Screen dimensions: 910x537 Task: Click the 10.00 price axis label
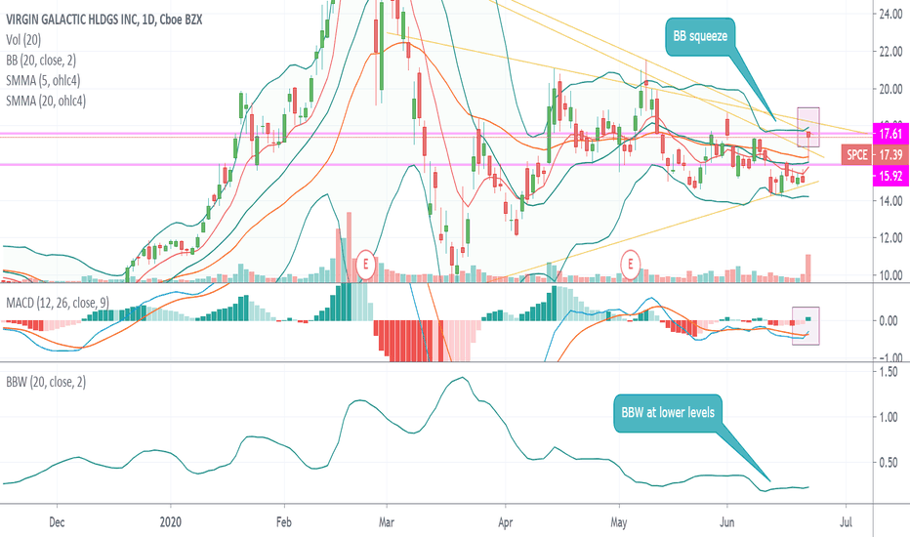click(890, 275)
